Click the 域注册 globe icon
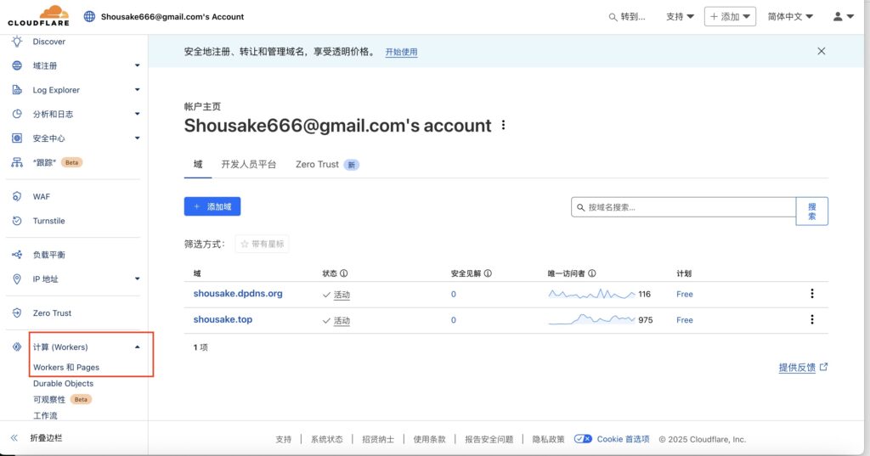The image size is (870, 456). pyautogui.click(x=17, y=65)
